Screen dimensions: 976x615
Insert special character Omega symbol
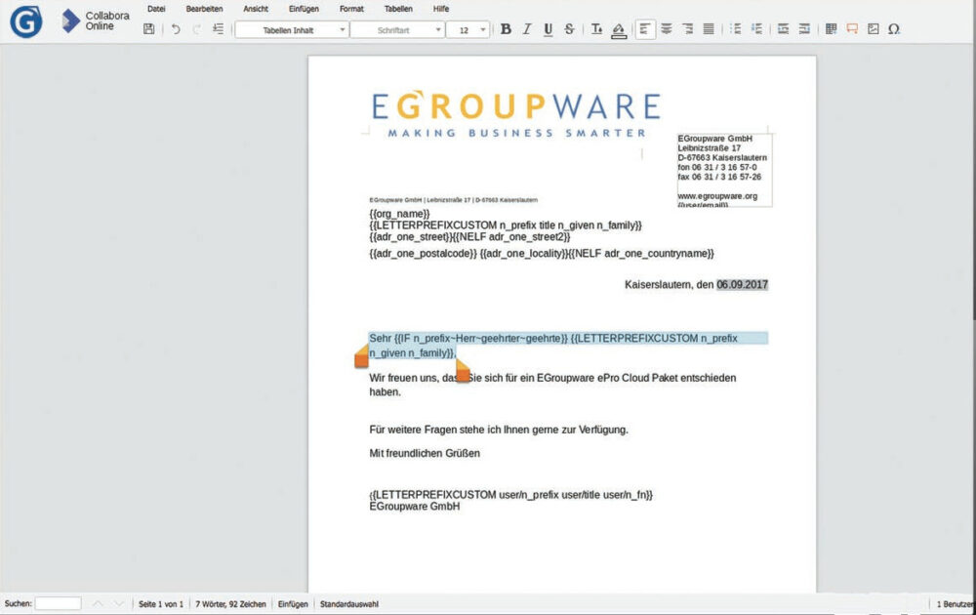(894, 29)
